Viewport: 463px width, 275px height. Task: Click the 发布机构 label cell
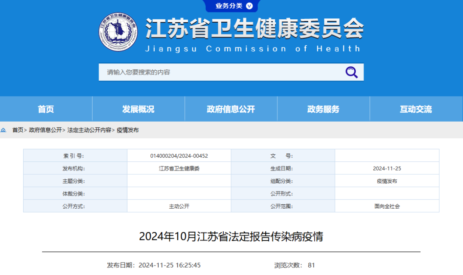coord(75,168)
